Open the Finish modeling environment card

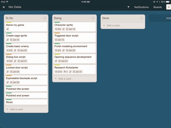75,48
